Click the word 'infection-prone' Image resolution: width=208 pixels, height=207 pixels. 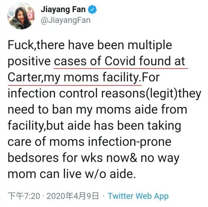pos(129,142)
